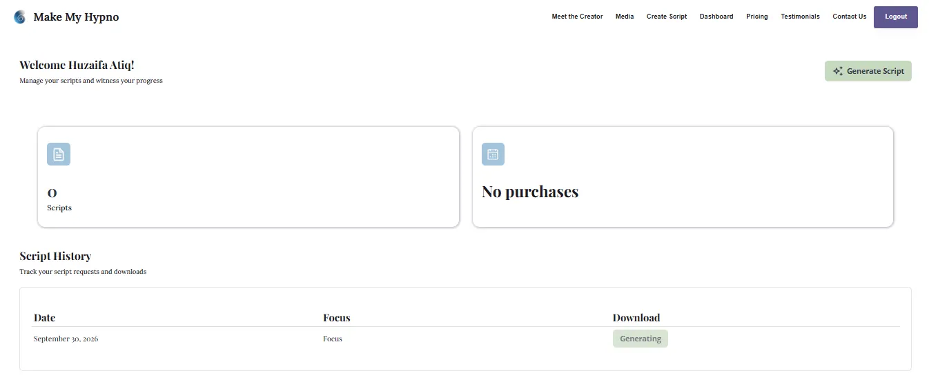
Task: Click the Make My Hypno brand title
Action: click(76, 17)
